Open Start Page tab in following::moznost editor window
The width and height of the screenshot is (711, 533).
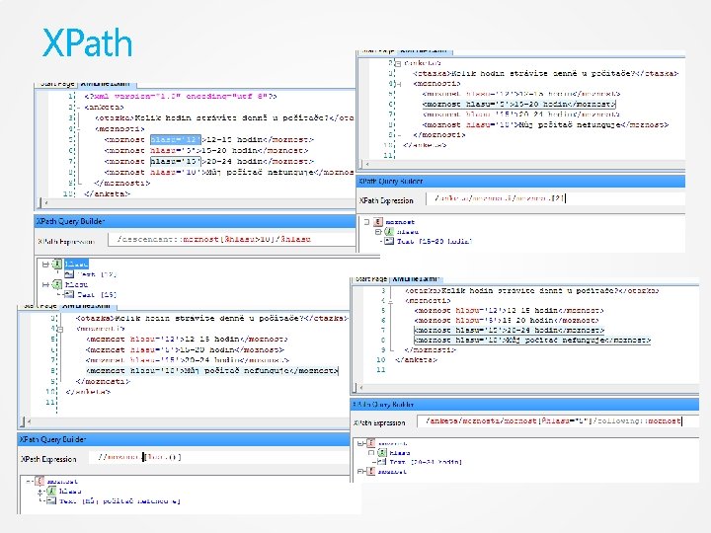tap(371, 279)
